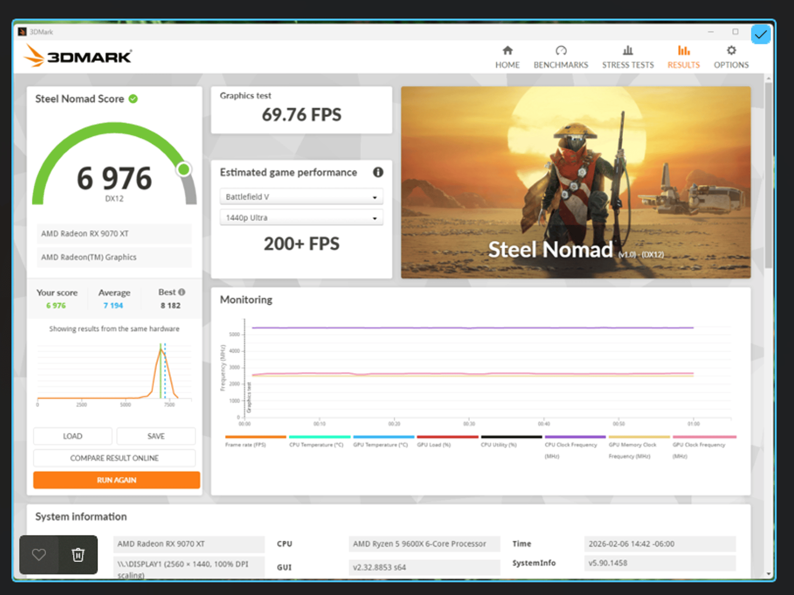Click the Stress Tests chart icon
This screenshot has height=595, width=794.
point(628,50)
